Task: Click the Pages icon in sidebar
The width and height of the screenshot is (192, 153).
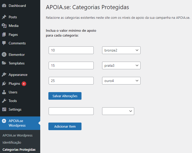Action: [x=4, y=35]
